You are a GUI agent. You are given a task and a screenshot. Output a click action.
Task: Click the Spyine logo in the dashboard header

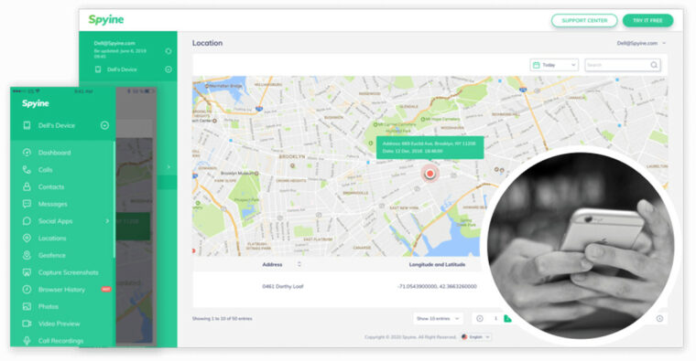(106, 19)
